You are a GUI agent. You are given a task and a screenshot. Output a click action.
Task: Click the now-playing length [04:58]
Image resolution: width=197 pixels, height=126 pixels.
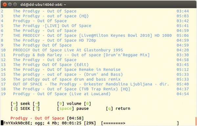[75, 118]
